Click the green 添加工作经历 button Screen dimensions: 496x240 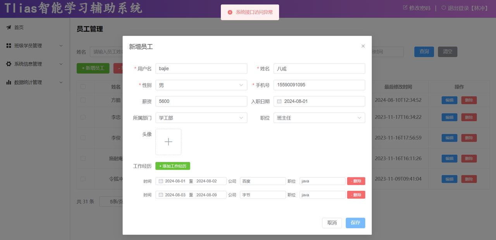pyautogui.click(x=172, y=166)
